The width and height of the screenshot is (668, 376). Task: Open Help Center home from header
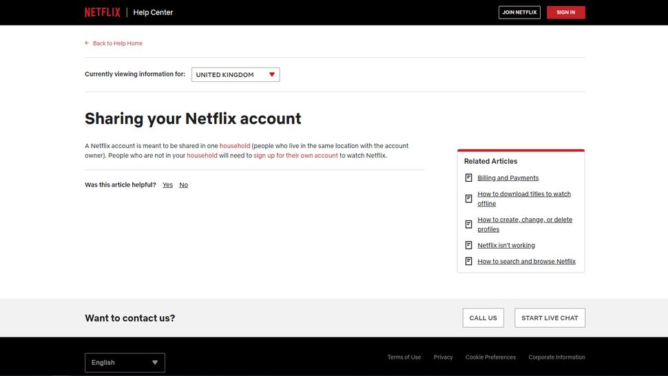click(153, 12)
